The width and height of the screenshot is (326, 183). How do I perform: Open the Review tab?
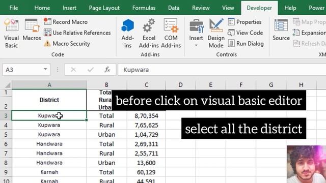(x=201, y=8)
